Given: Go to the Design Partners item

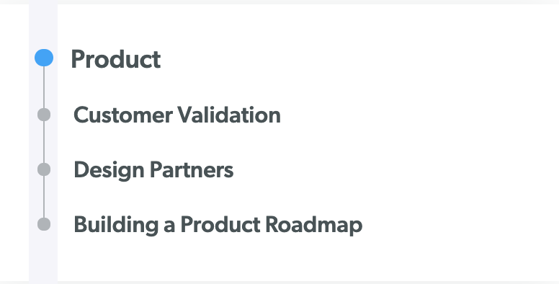Looking at the screenshot, I should 153,170.
